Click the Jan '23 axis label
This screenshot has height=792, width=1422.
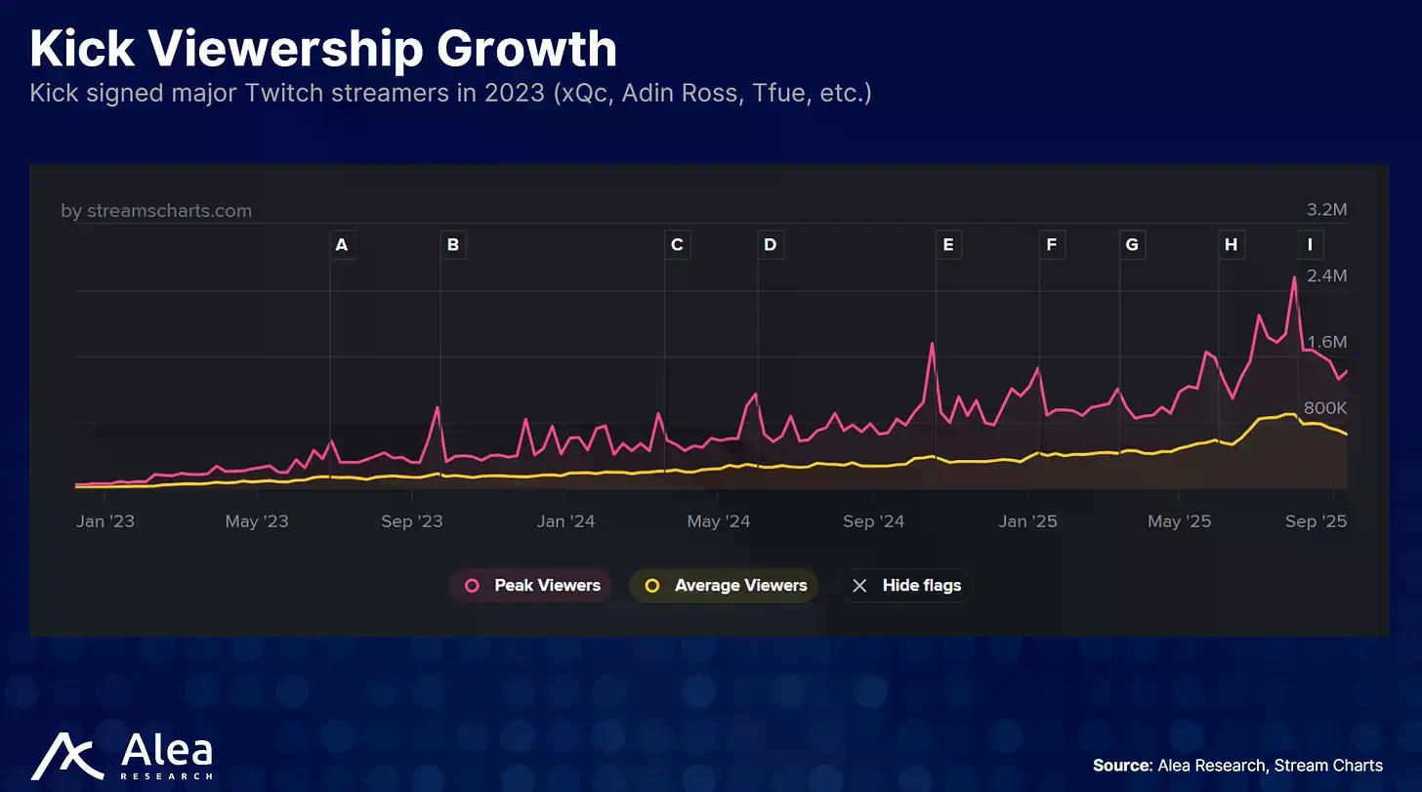[105, 521]
